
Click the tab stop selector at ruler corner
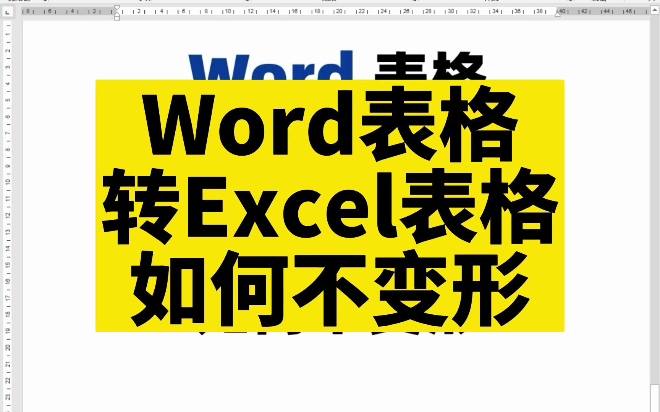[8, 13]
